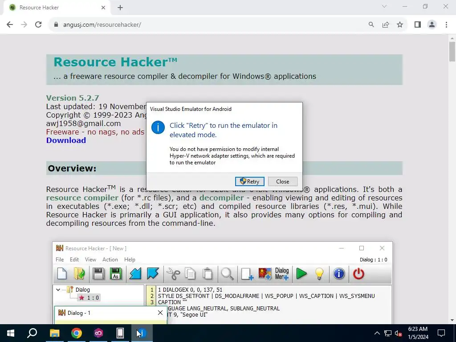Reload the Resource Hacker page
The height and width of the screenshot is (342, 456).
[x=38, y=25]
